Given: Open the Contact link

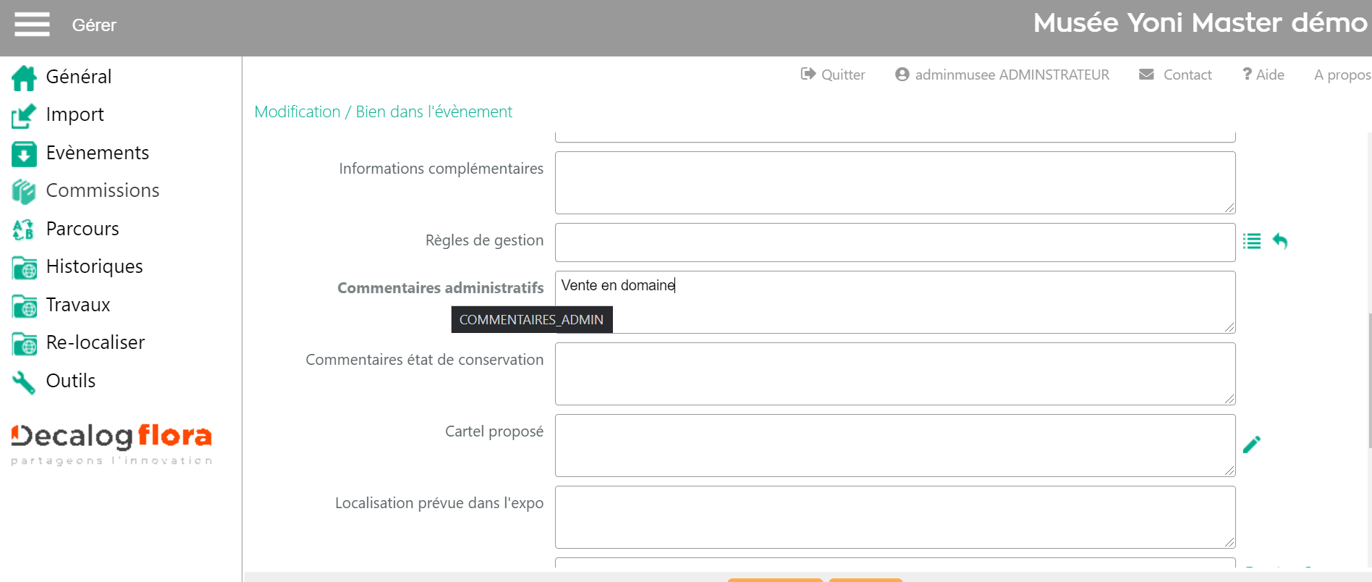Looking at the screenshot, I should (x=1175, y=75).
